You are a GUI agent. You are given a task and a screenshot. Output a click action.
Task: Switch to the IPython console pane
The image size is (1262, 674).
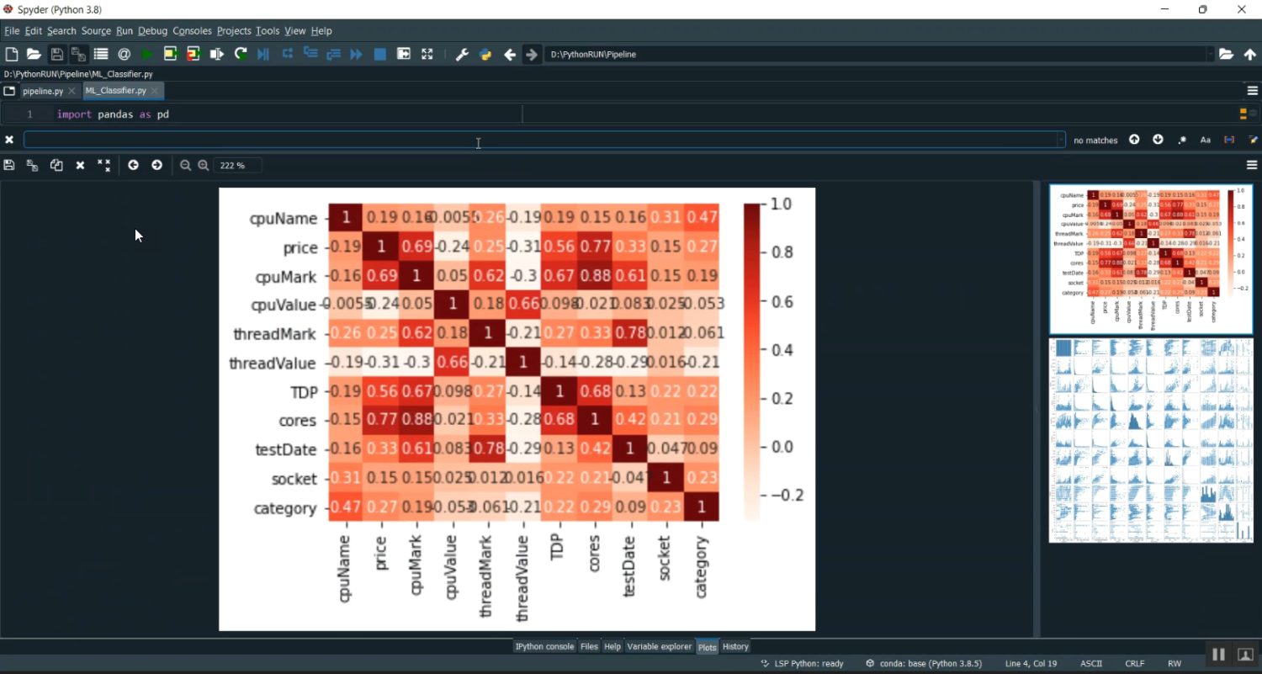click(x=544, y=646)
